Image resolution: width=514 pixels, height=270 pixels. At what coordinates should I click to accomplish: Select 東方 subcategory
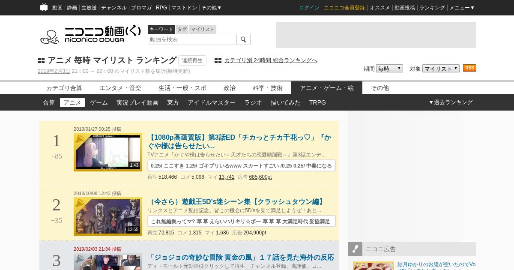click(x=173, y=102)
